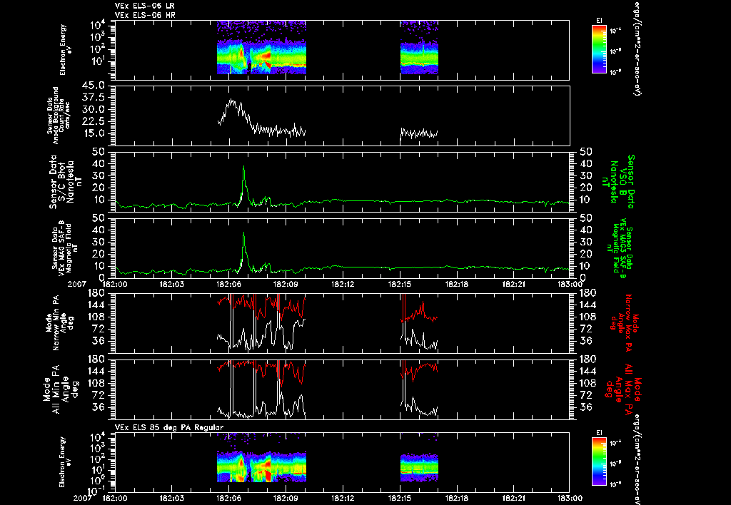Screen dimensions: 731x505
Task: Click the "182:18" label on the bottom time axis
Action: [457, 498]
